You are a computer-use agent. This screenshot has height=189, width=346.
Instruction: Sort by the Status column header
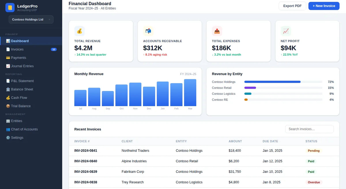point(311,141)
